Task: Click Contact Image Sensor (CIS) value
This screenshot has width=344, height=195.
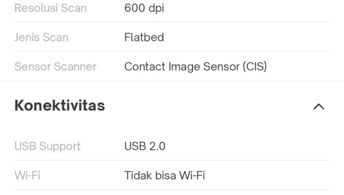Action: (195, 67)
